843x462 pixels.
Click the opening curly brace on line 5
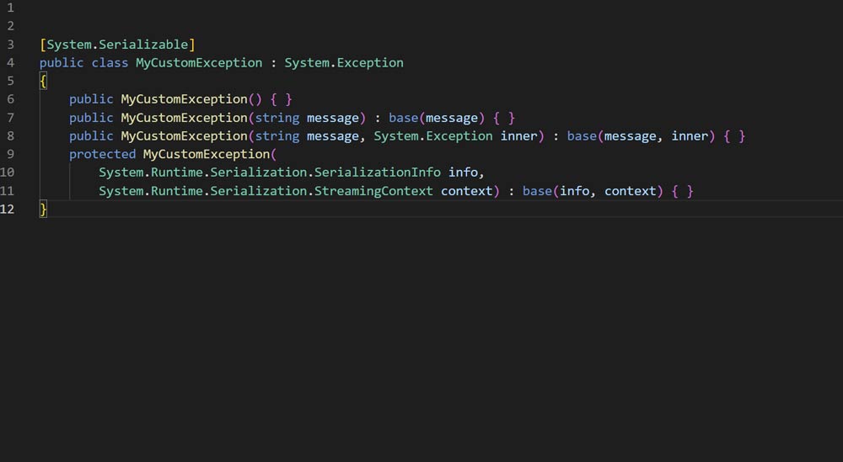[x=44, y=82]
